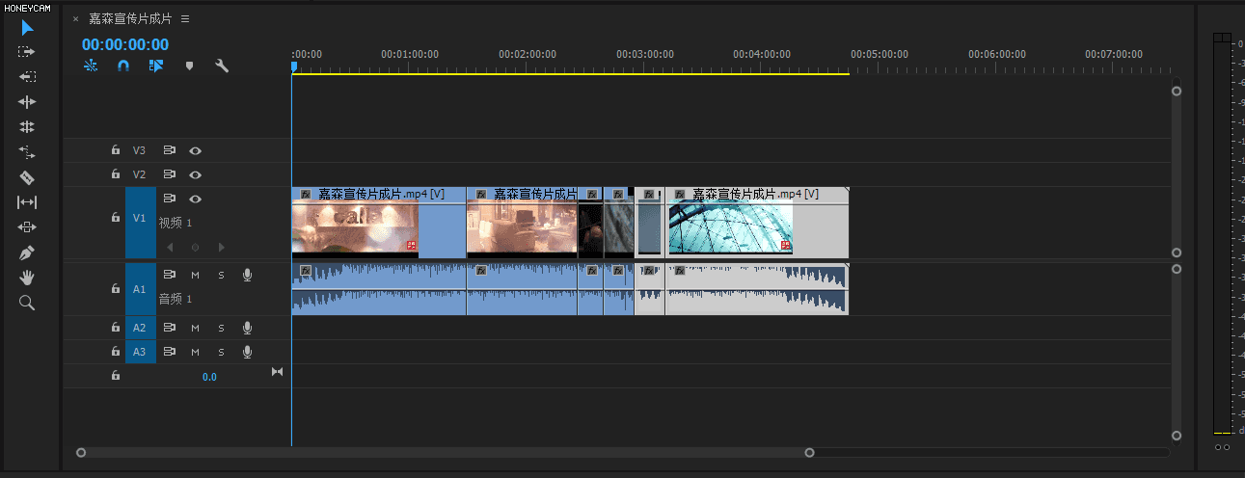This screenshot has height=478, width=1245.
Task: Select the 嘉森宣传片成片 sequence tab
Action: (130, 18)
